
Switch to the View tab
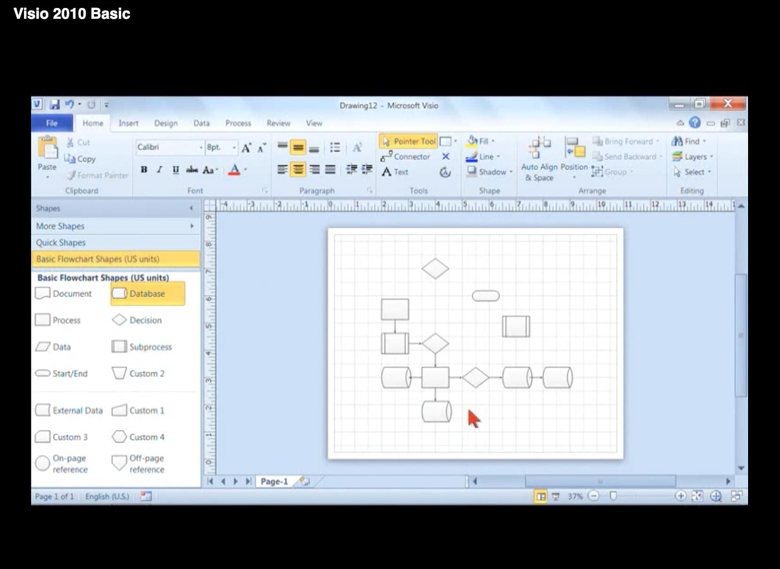click(x=314, y=123)
